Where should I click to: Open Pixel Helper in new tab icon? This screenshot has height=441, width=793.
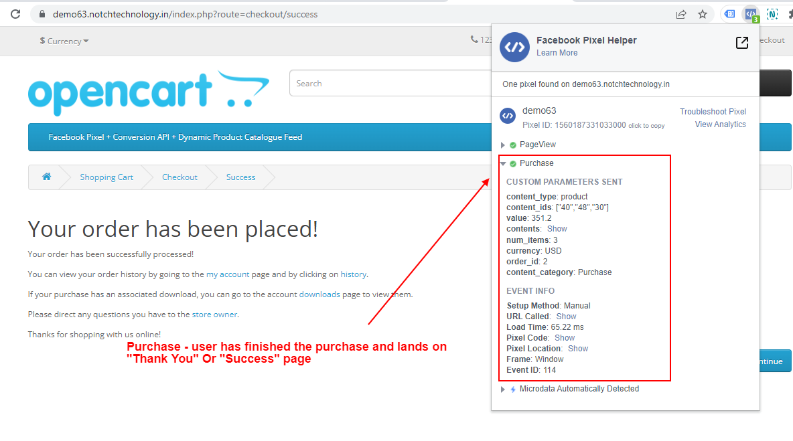click(x=742, y=42)
